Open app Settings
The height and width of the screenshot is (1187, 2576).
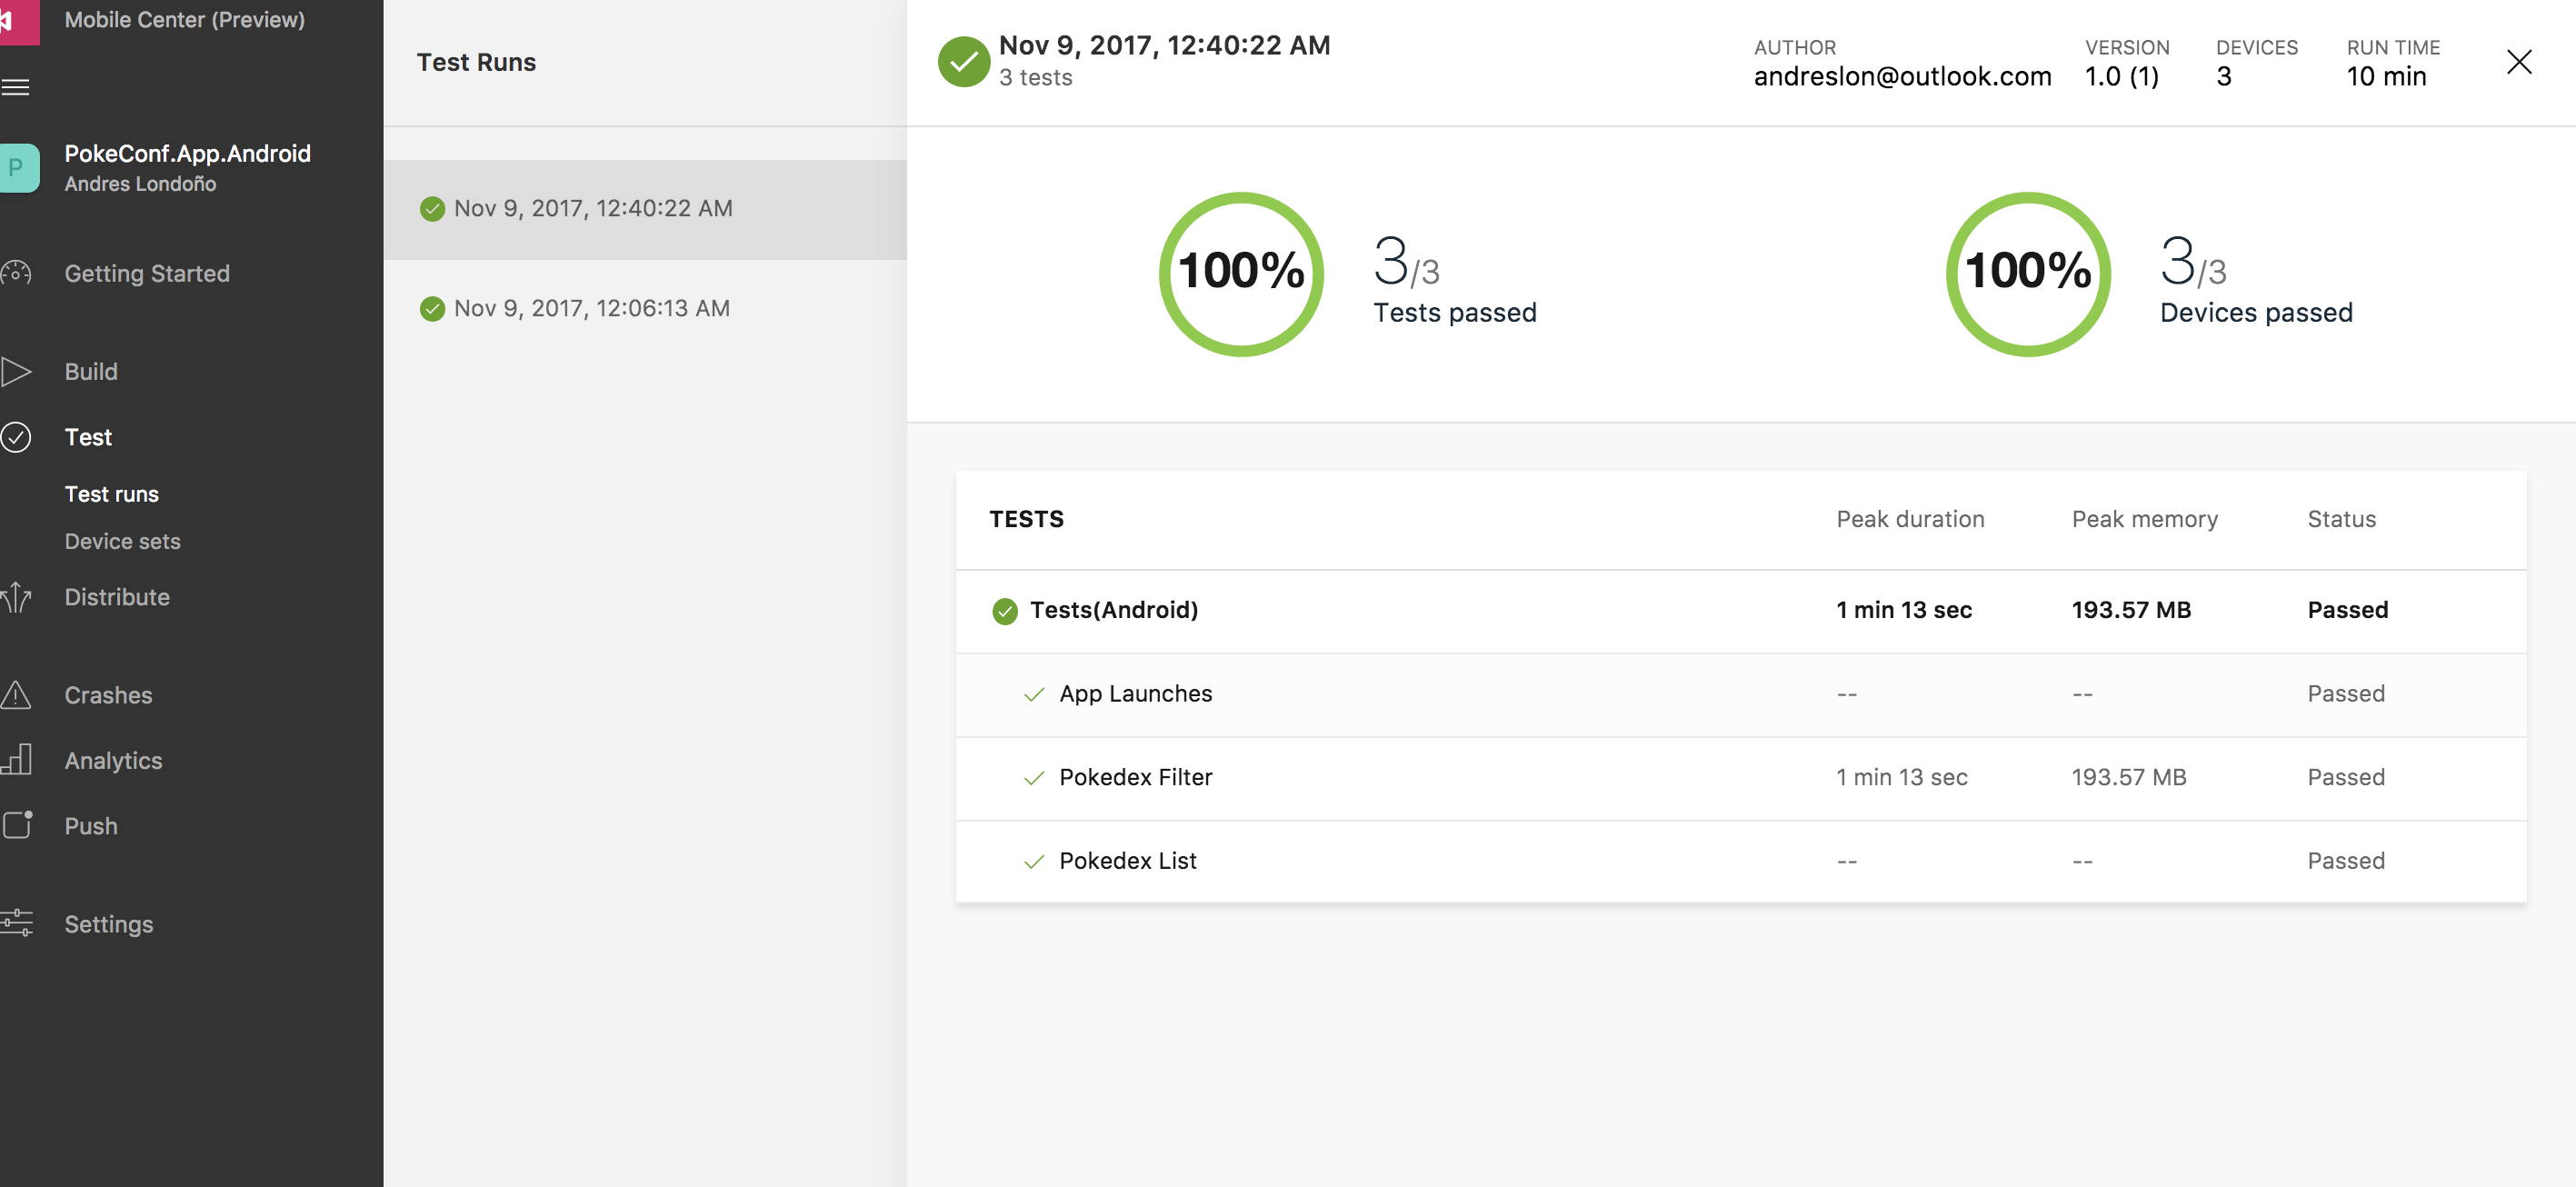coord(109,924)
